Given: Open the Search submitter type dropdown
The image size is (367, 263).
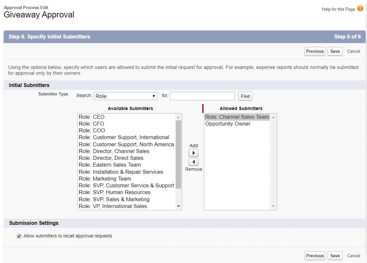Looking at the screenshot, I should coord(126,96).
